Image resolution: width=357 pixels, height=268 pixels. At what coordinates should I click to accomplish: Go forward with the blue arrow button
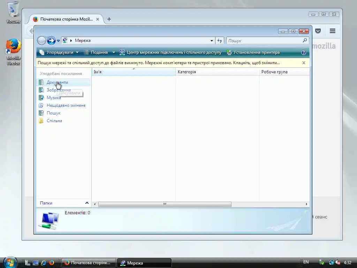point(51,40)
